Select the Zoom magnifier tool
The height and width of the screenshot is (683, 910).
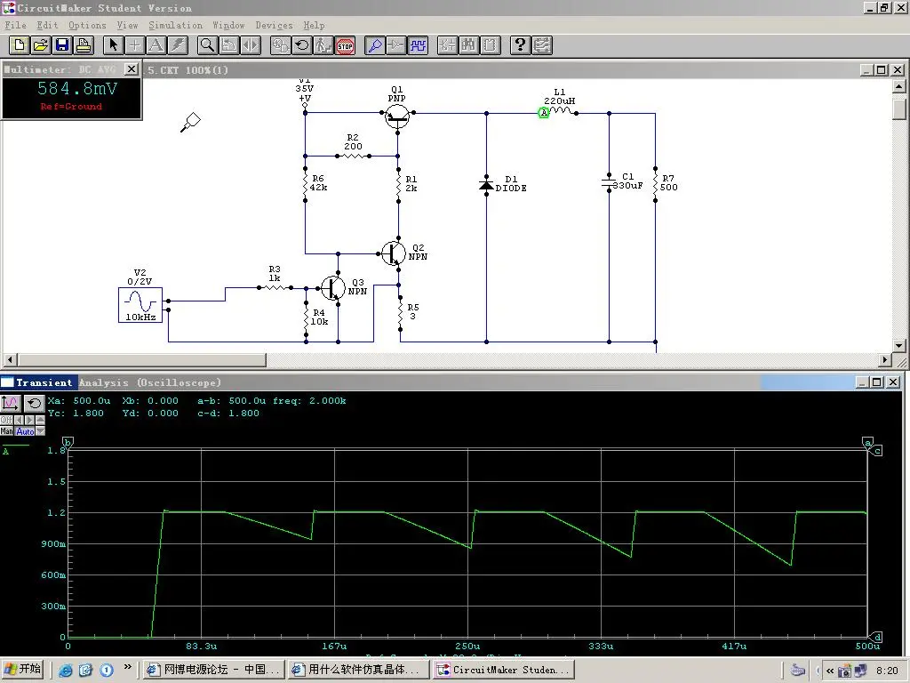click(x=207, y=45)
